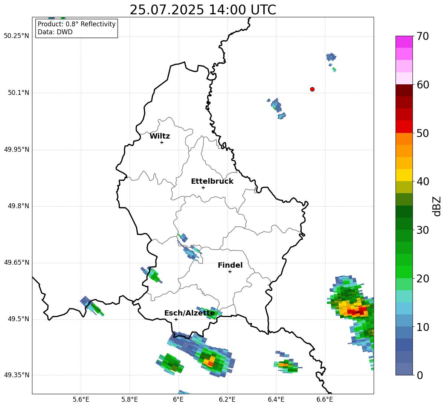Screen dimensions: 446x407
Task: Click the 49.95°N latitude label
Action: (x=17, y=149)
